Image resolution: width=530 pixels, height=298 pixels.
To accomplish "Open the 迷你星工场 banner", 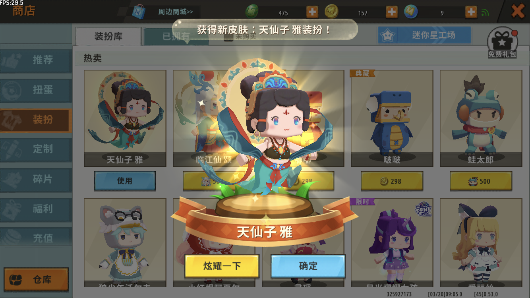I will [424, 35].
